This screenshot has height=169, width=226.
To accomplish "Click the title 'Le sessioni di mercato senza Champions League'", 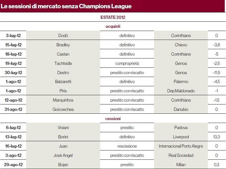I will coord(66,6).
